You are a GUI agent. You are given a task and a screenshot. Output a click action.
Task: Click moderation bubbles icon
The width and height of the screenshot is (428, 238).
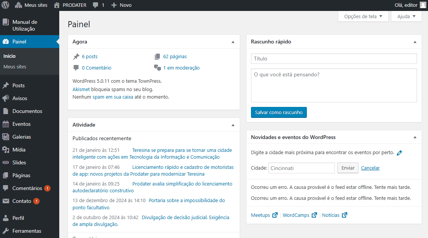(157, 68)
